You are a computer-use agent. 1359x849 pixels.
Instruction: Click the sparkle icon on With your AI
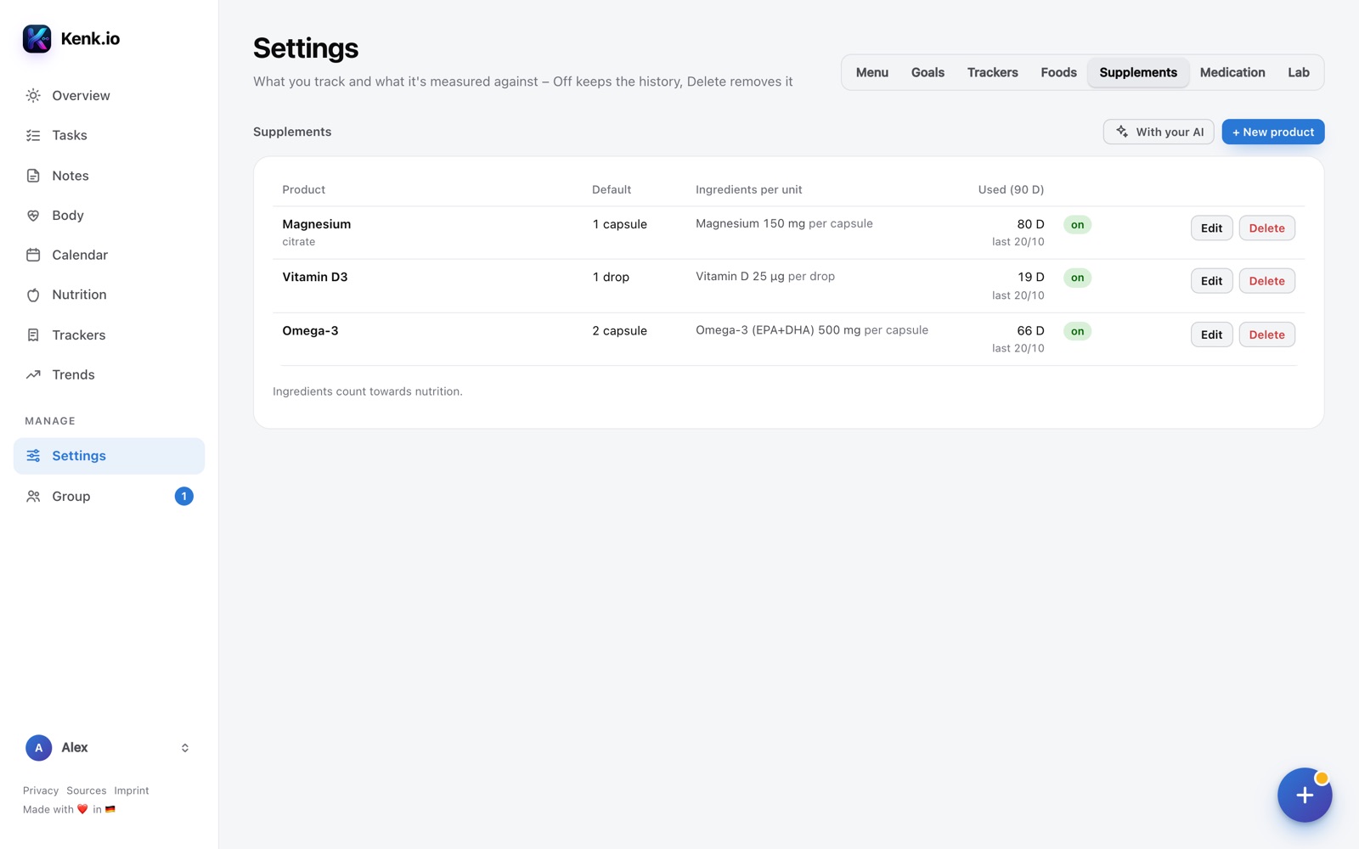pyautogui.click(x=1122, y=132)
